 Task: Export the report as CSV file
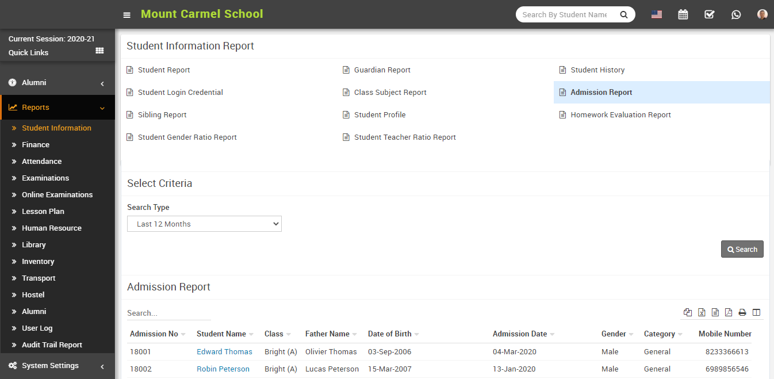pos(715,312)
